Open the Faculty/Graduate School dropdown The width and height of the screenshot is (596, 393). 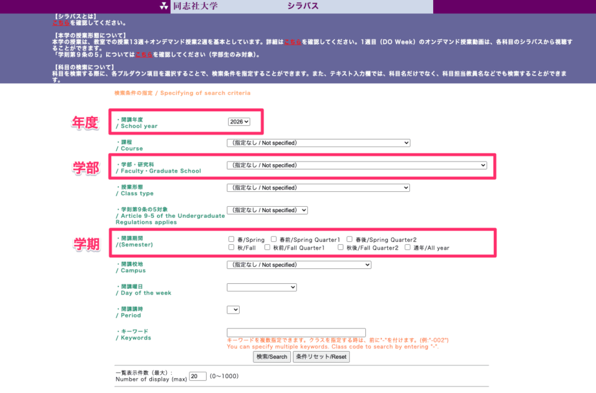[356, 165]
